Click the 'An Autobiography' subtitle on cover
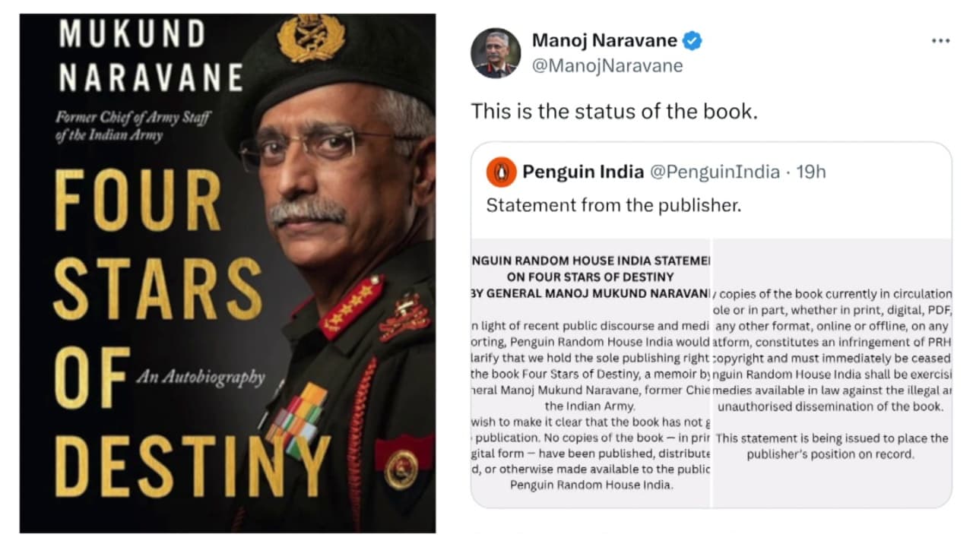The height and width of the screenshot is (547, 973). [201, 377]
